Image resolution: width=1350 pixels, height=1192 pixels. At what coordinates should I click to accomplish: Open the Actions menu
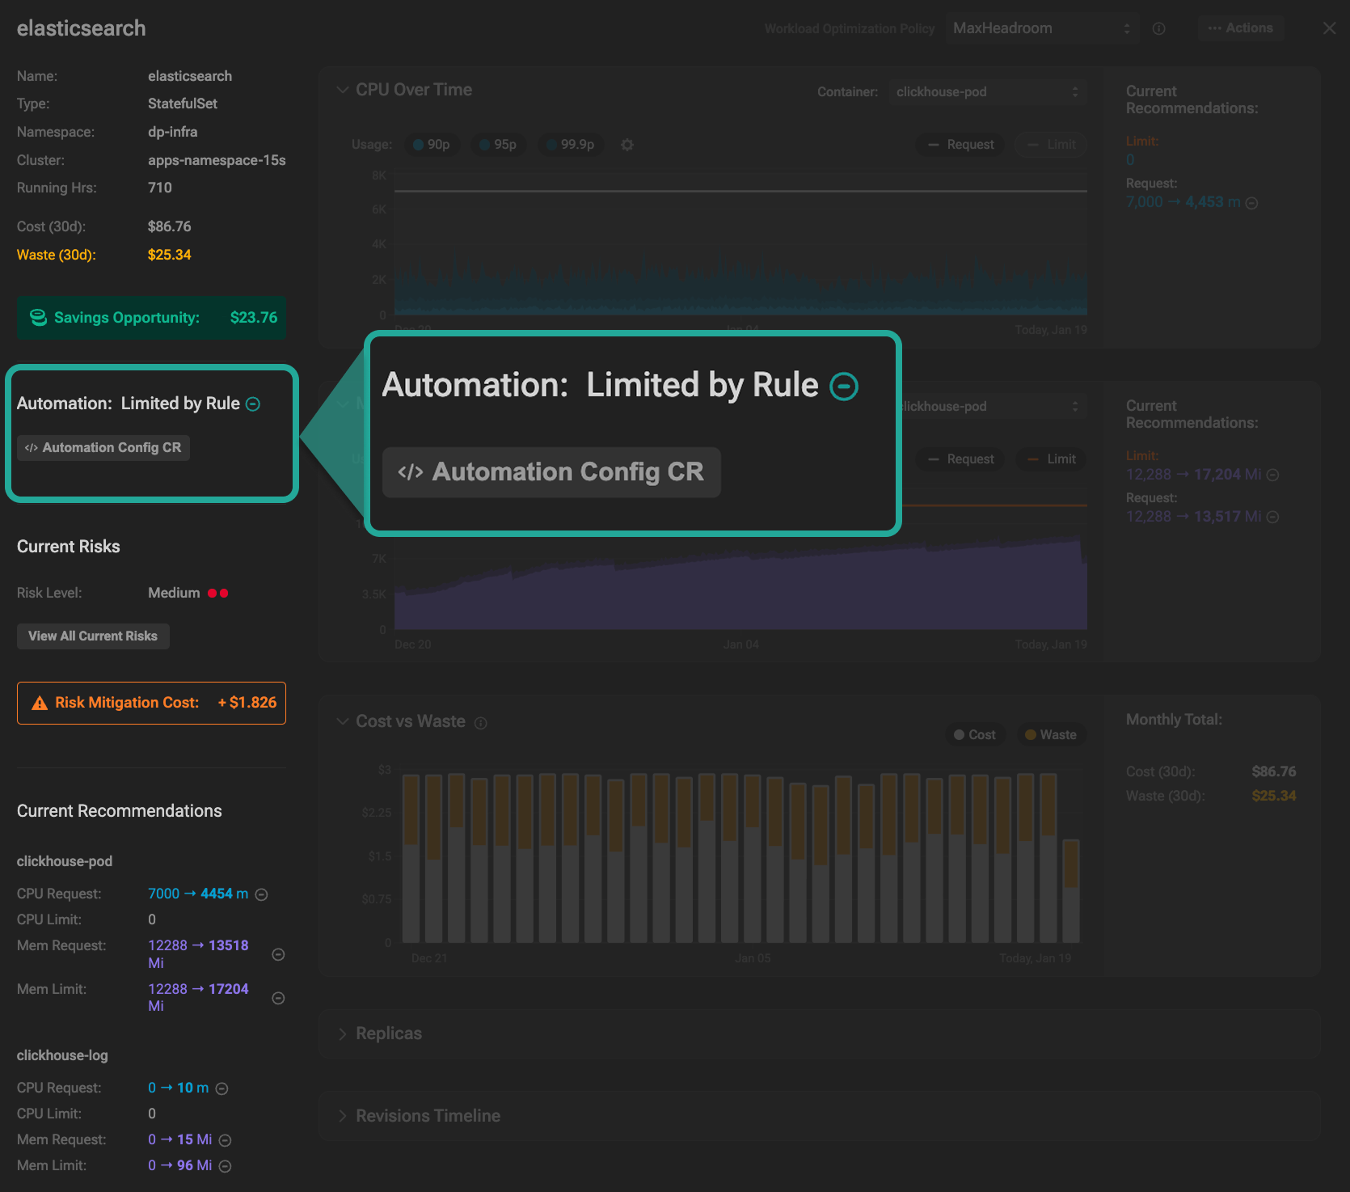click(x=1241, y=28)
